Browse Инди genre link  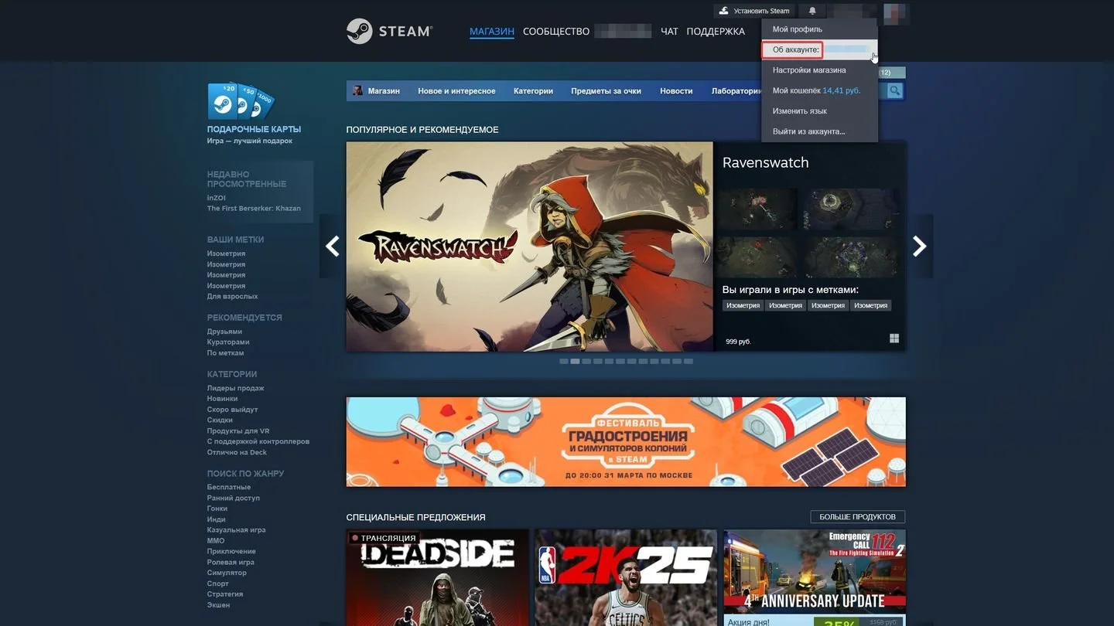coord(217,519)
